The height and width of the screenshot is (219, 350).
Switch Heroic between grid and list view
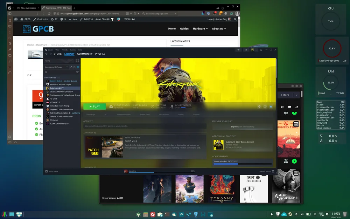[289, 107]
